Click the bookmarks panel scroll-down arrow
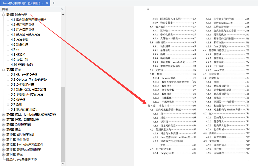 click(x=63, y=164)
